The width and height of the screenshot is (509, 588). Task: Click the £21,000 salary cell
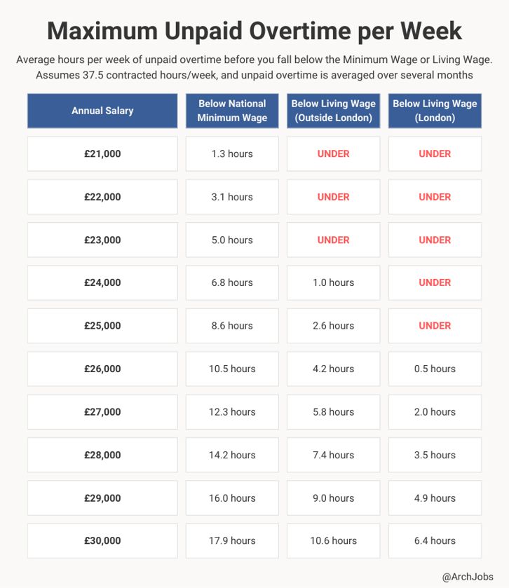click(x=102, y=153)
